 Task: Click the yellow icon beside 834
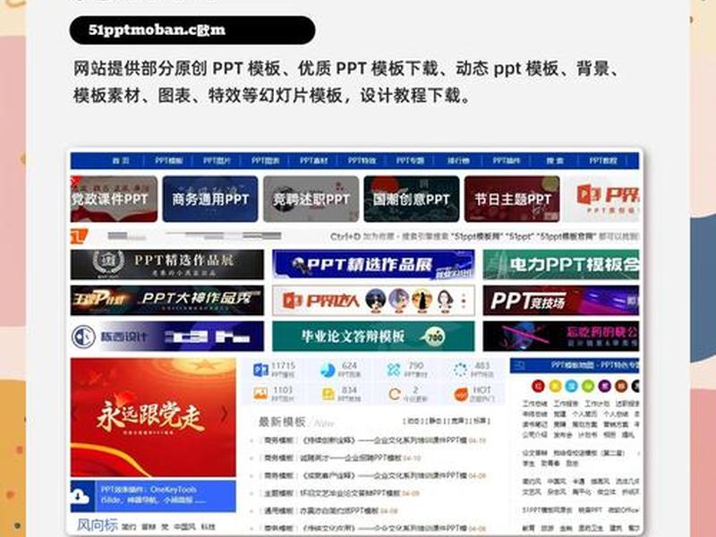[x=328, y=394]
